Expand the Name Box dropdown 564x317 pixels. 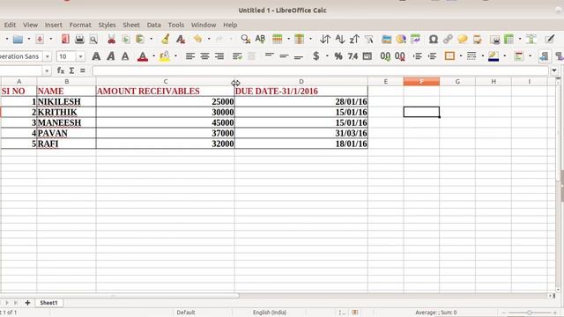tap(47, 70)
